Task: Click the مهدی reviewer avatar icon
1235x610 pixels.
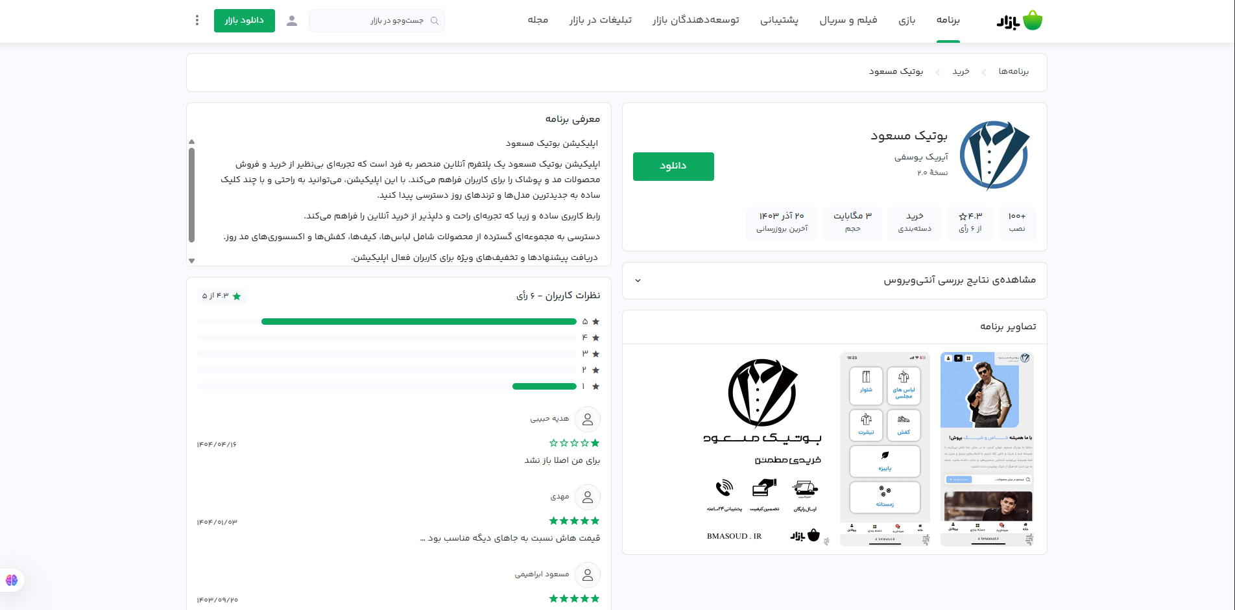Action: tap(588, 497)
